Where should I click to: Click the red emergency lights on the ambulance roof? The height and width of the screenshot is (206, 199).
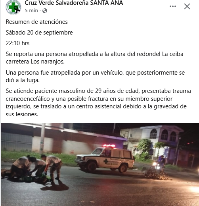pos(109,146)
